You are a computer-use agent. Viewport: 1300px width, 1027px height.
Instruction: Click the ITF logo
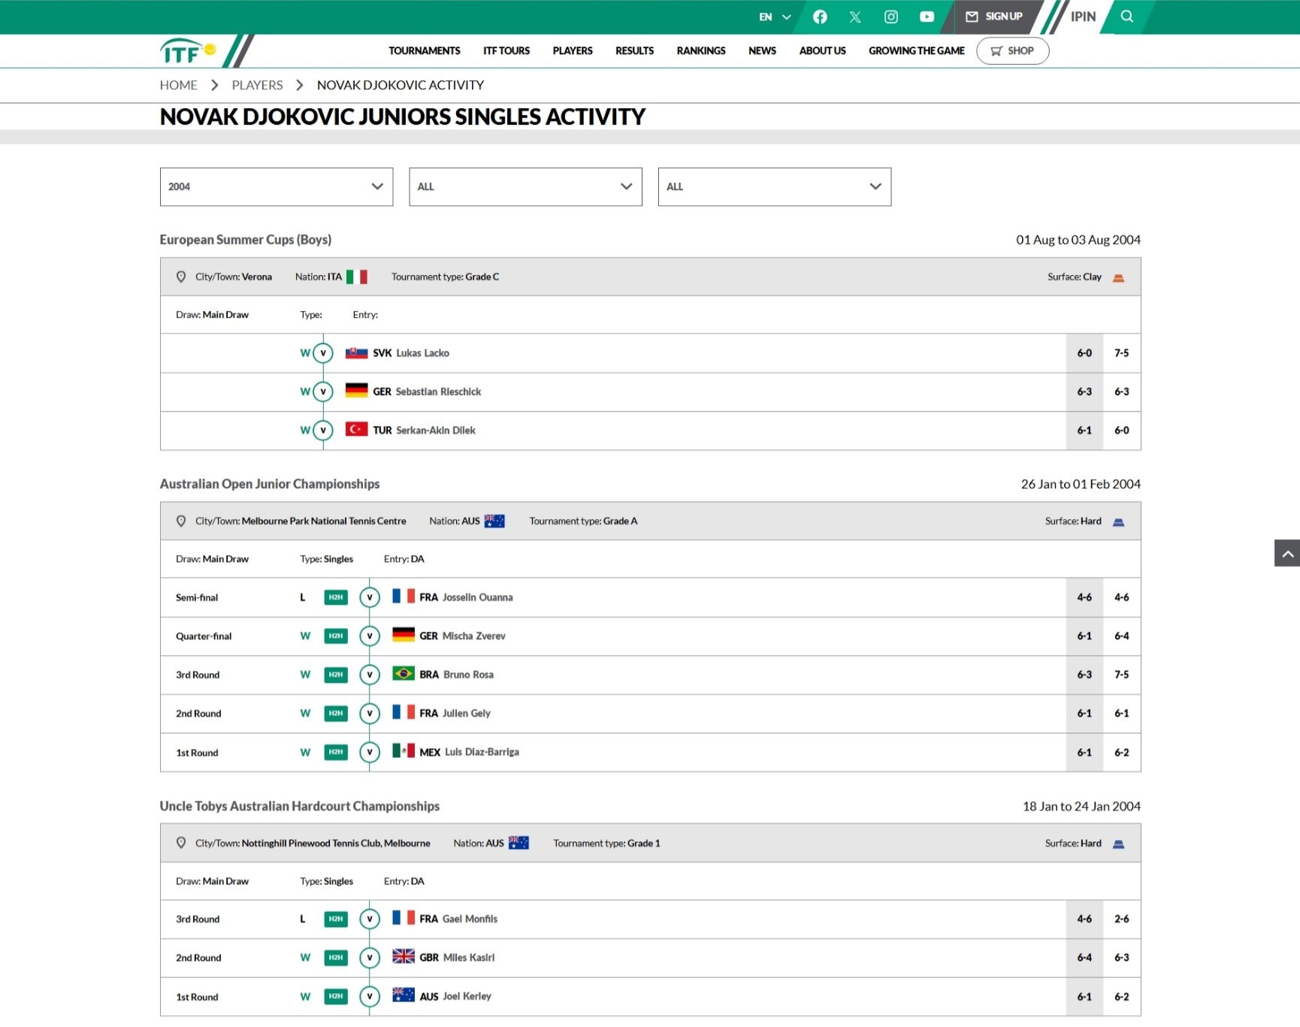188,51
